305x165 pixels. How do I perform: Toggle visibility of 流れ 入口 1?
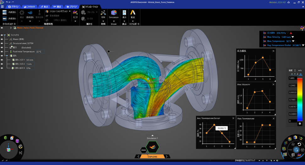pos(2,60)
